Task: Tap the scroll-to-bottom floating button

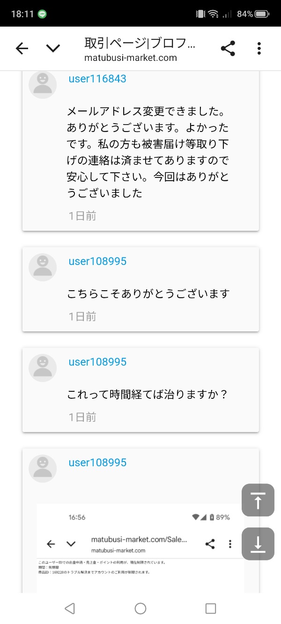Action: pos(258,543)
